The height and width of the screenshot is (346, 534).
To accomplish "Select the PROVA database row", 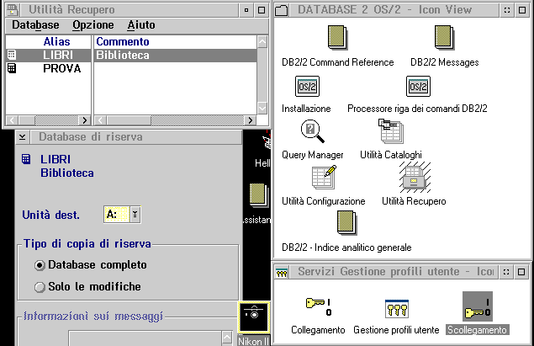I will coord(61,68).
